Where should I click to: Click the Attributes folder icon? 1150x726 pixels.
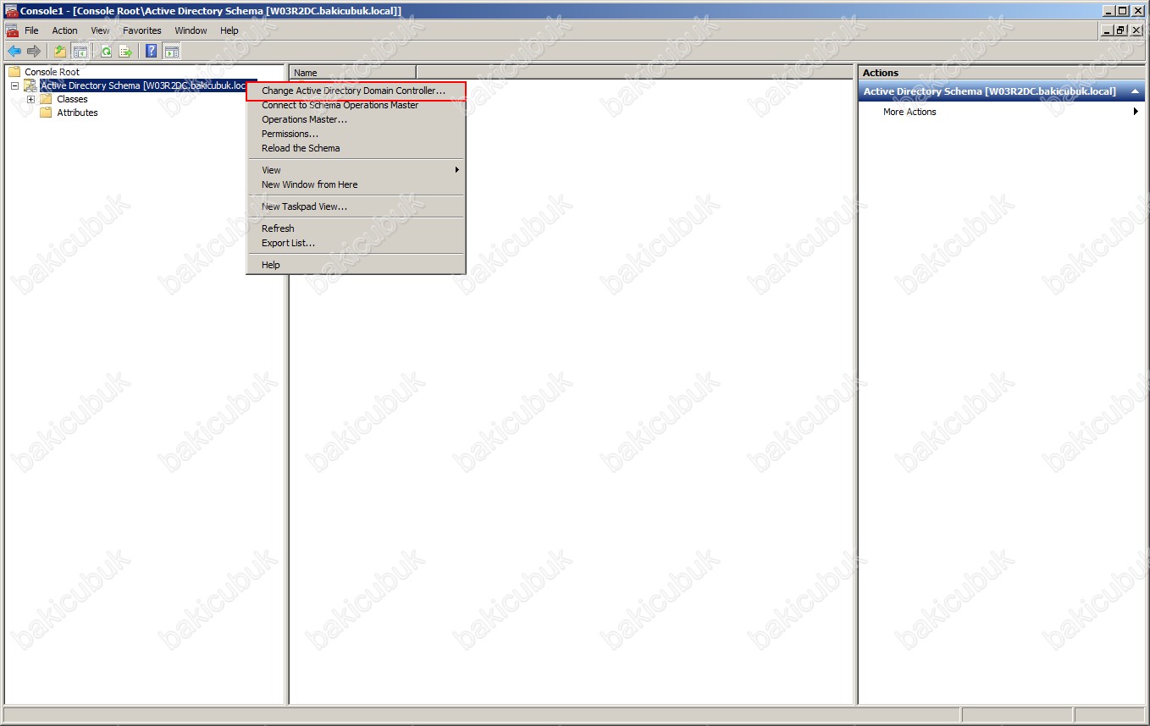pos(46,113)
